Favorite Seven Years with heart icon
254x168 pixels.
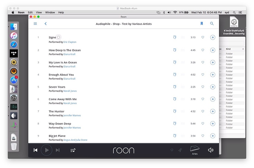[203, 87]
